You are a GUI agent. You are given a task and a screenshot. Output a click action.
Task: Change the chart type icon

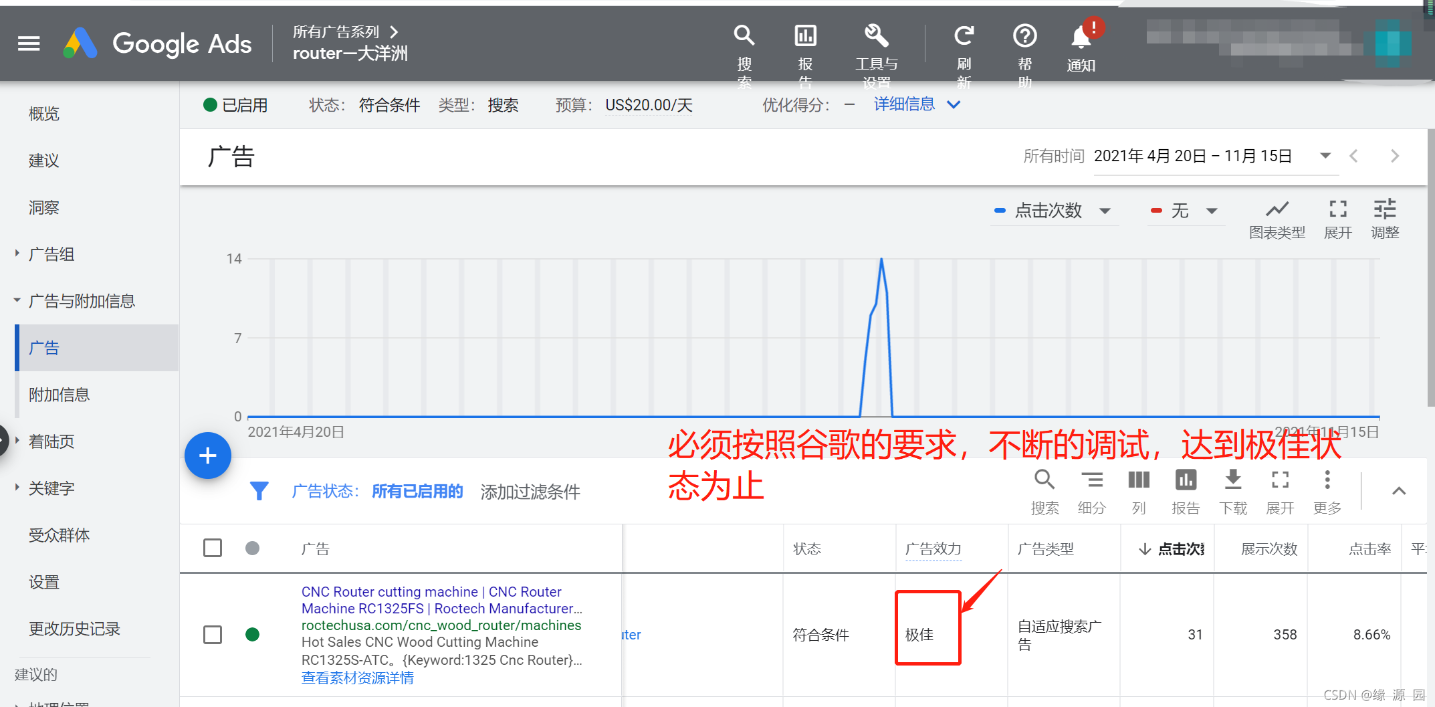point(1277,209)
